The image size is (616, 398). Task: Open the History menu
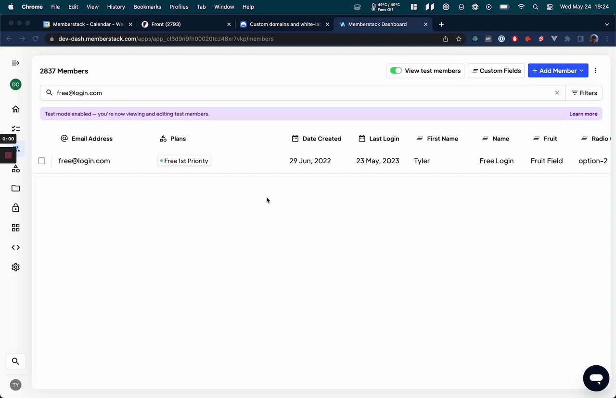[116, 7]
